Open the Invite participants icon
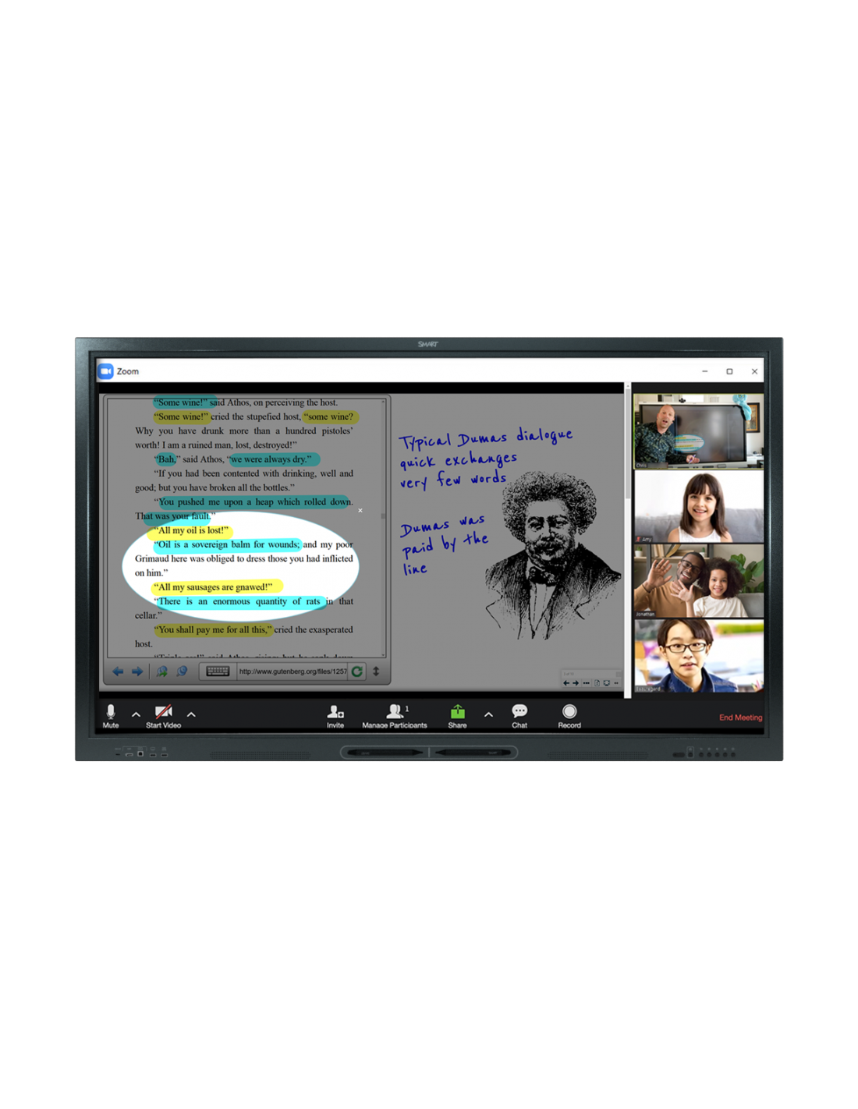Screen dimensions: 858x1109 tap(335, 714)
